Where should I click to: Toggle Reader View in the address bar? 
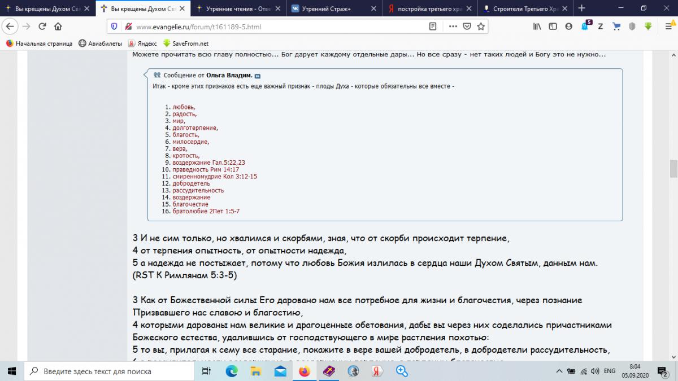[433, 27]
